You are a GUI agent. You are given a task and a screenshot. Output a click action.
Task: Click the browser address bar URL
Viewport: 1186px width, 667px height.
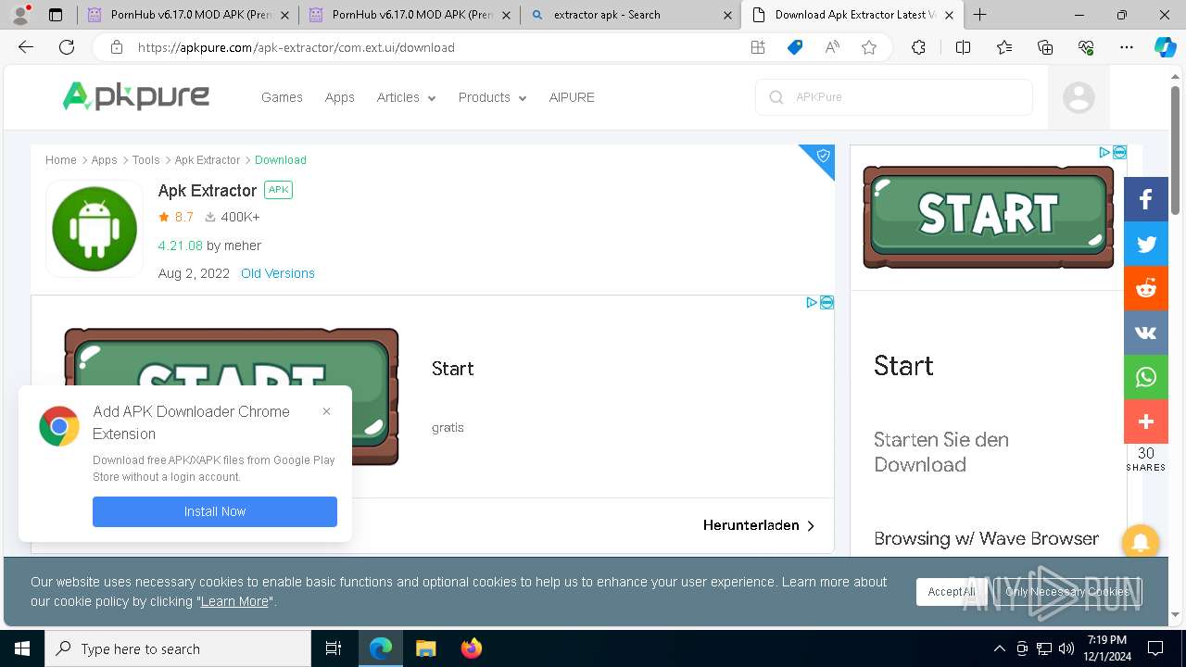point(296,47)
